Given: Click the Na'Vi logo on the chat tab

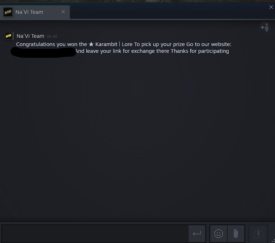Looking at the screenshot, I should [8, 12].
